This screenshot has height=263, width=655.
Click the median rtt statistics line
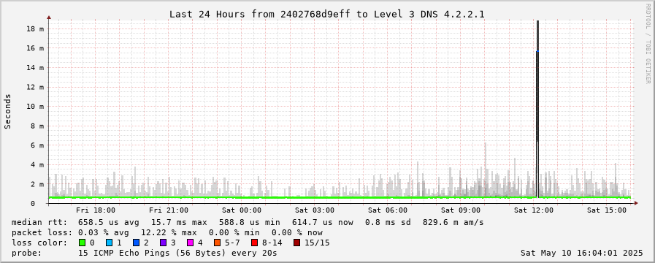(x=248, y=222)
